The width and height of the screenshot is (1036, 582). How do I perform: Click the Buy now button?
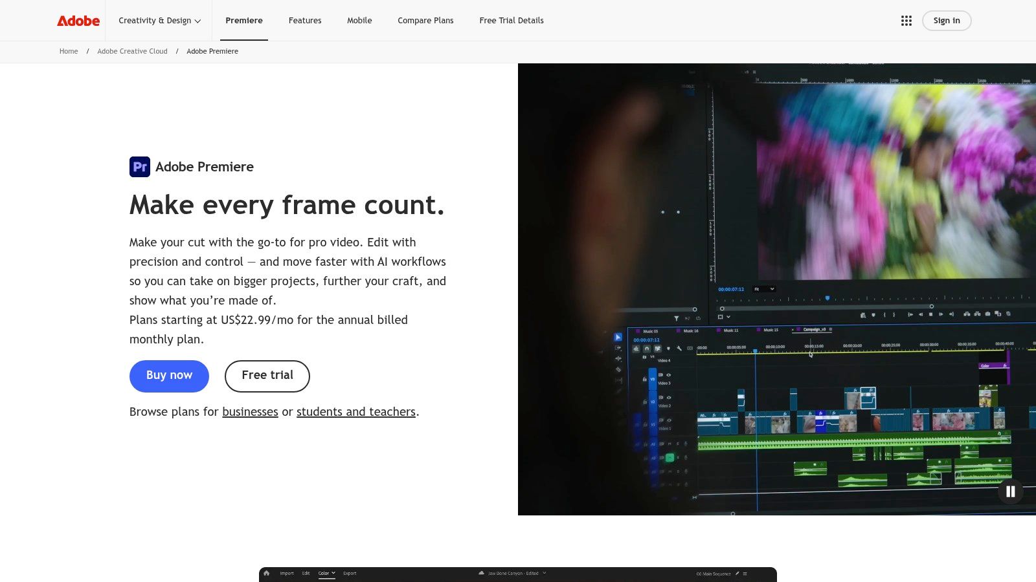pos(169,376)
